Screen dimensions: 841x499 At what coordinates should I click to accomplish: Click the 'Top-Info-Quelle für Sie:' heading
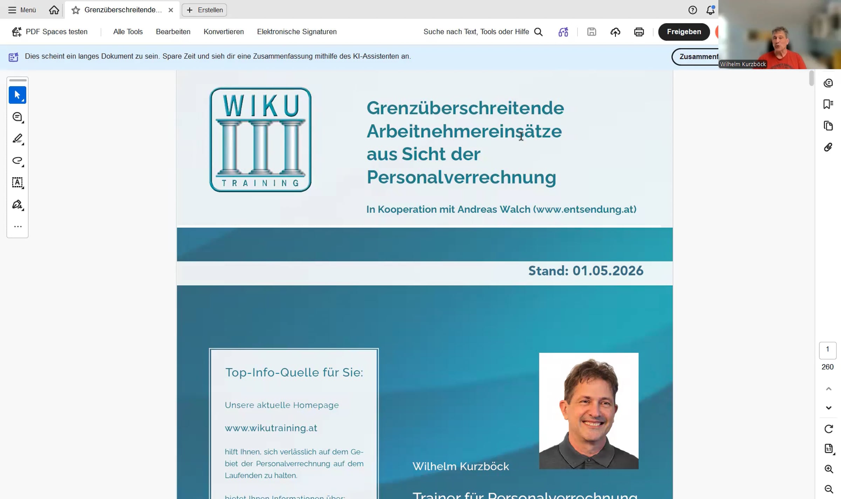click(x=294, y=372)
